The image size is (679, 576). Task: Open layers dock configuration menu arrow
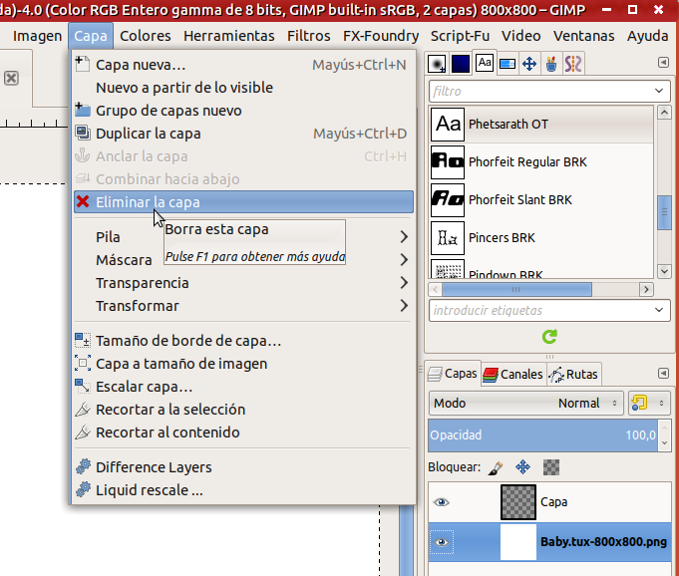tap(663, 373)
